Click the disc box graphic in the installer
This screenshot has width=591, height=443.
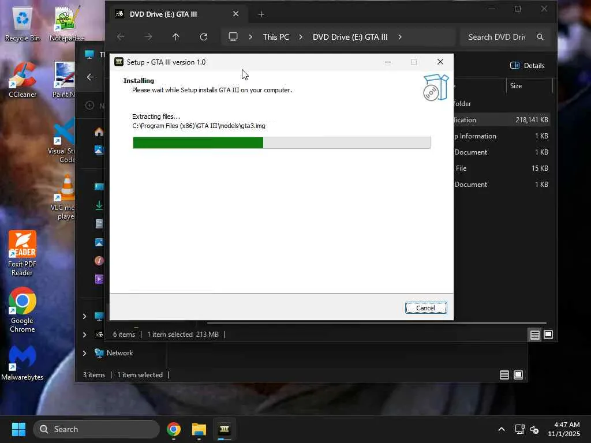[435, 88]
